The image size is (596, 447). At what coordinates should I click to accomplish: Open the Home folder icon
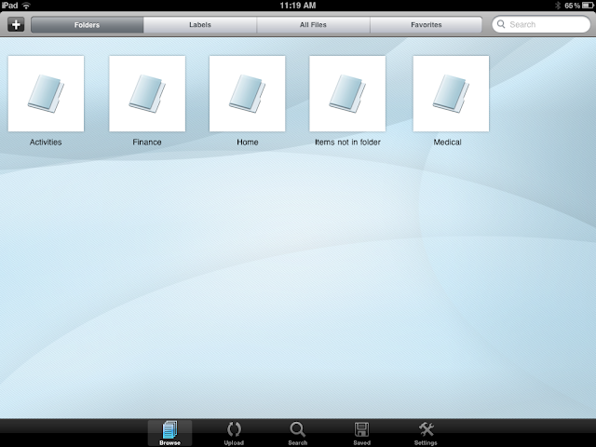point(248,93)
